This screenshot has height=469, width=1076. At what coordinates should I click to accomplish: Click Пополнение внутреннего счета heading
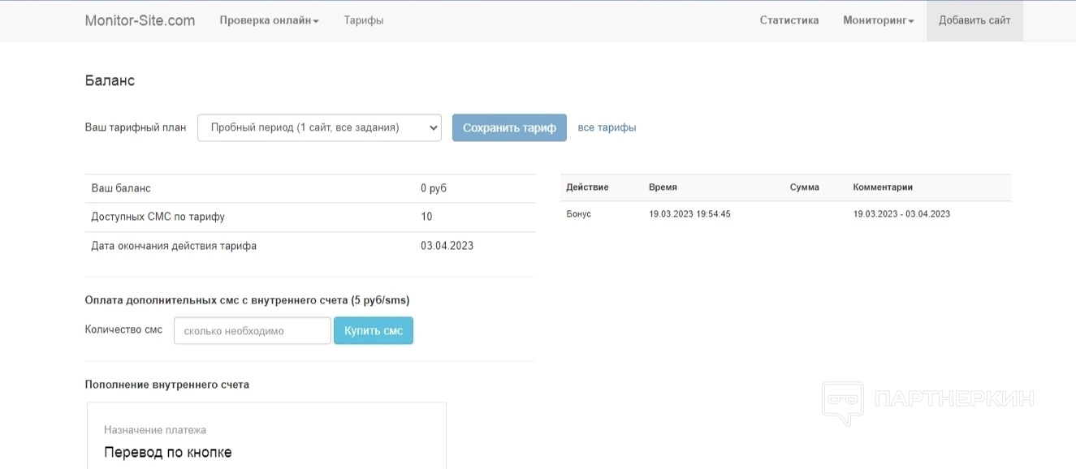coord(167,385)
